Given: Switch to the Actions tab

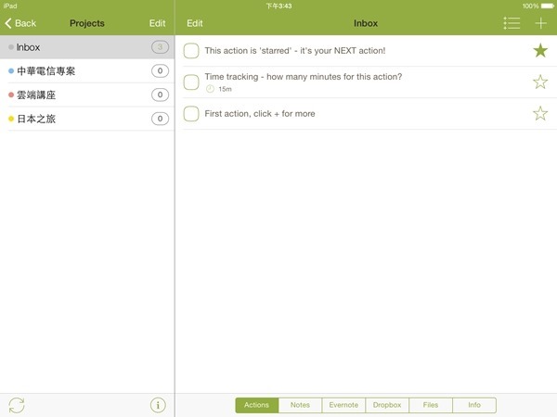Looking at the screenshot, I should click(257, 405).
